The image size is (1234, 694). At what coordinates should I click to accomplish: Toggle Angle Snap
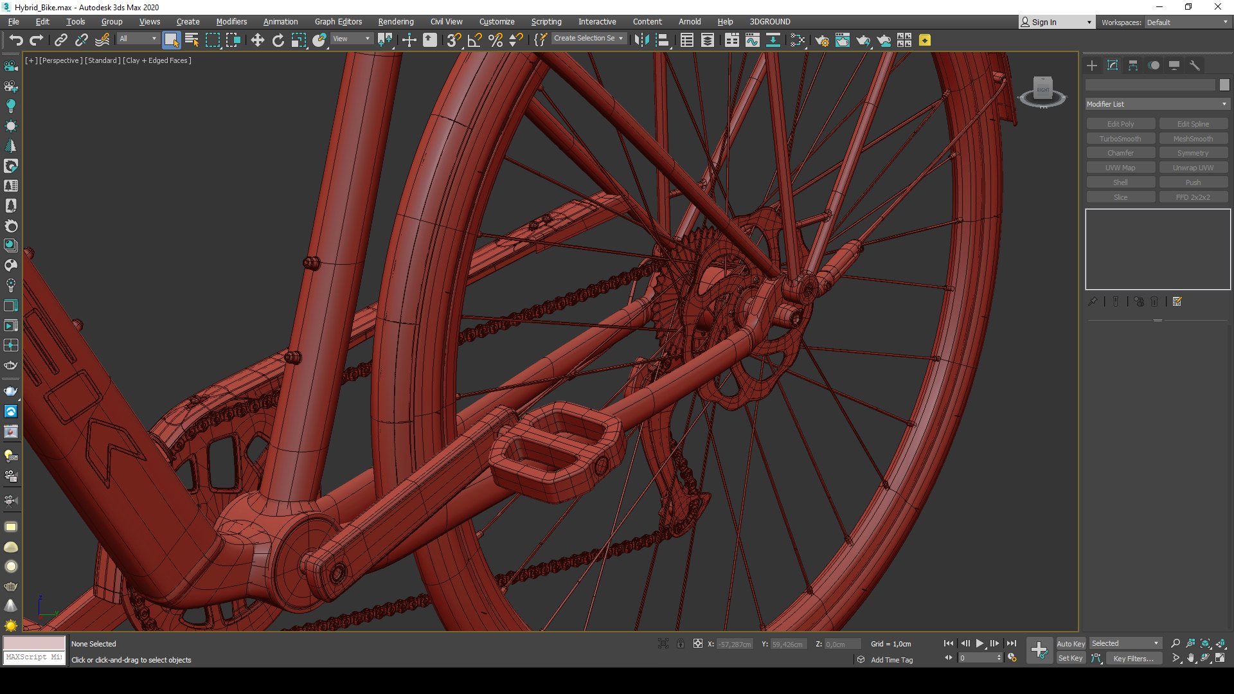474,40
